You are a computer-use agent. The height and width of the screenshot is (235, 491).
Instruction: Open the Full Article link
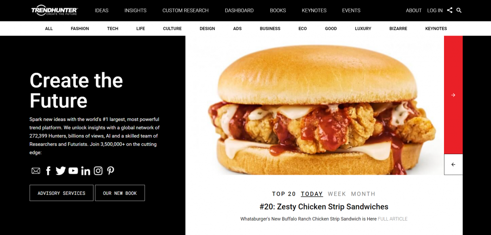393,219
